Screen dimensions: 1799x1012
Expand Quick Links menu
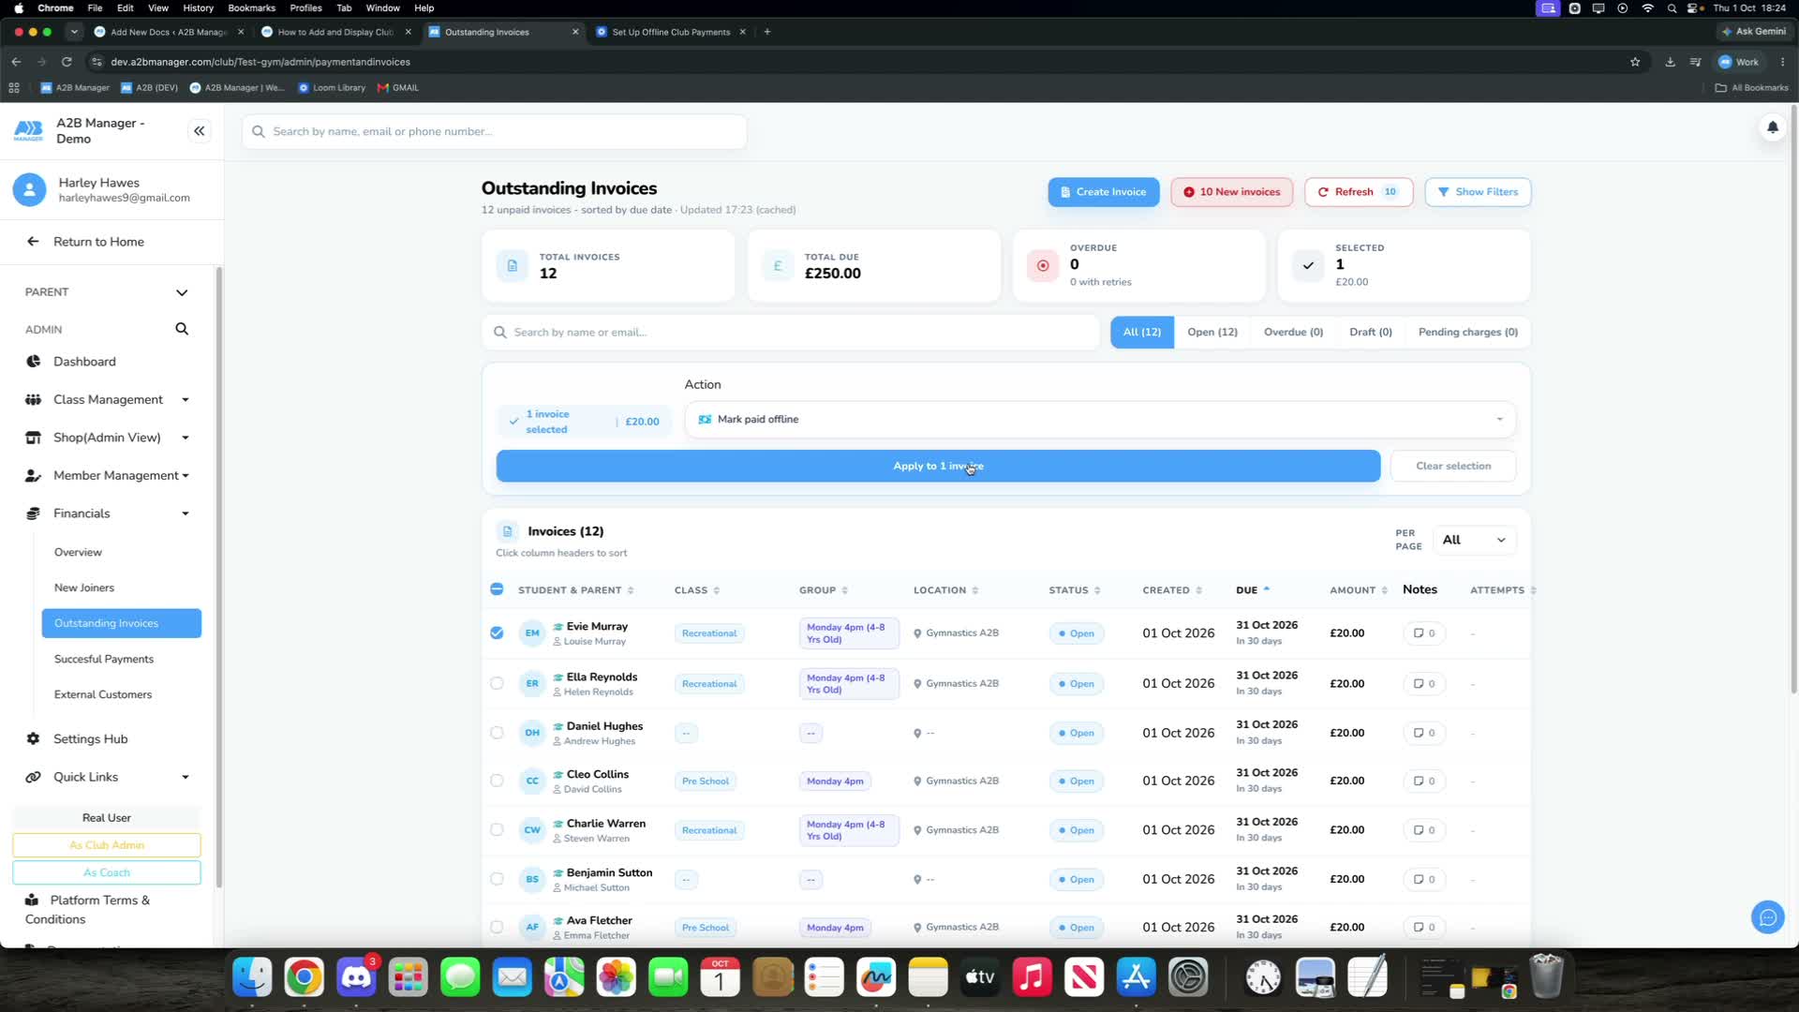point(186,777)
